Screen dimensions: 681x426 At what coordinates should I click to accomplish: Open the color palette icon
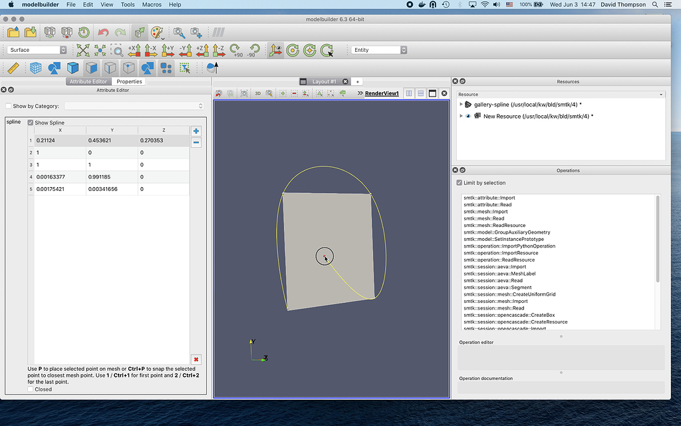156,32
